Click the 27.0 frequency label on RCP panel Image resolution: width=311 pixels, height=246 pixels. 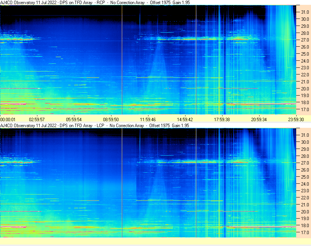(x=305, y=40)
